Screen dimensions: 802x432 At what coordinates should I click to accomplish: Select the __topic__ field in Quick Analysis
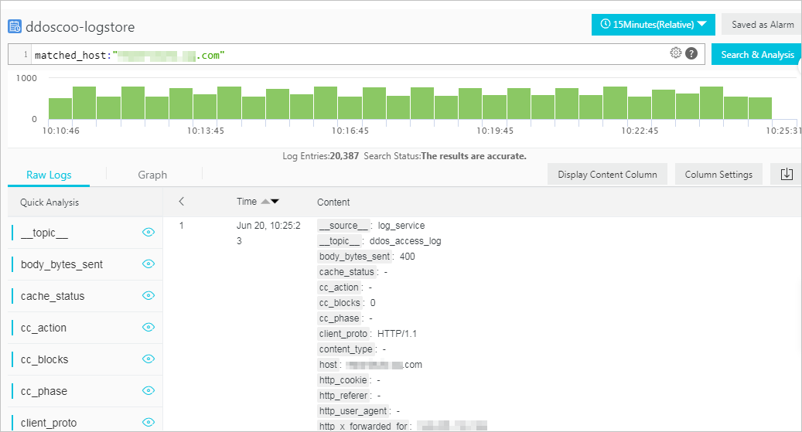[x=44, y=233]
